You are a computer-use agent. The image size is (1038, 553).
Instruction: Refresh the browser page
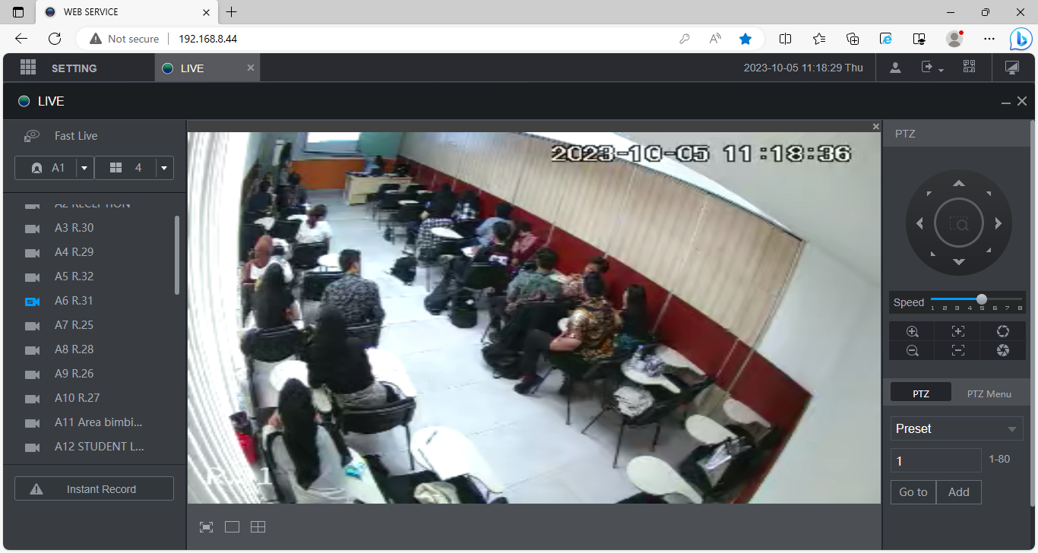coord(55,39)
